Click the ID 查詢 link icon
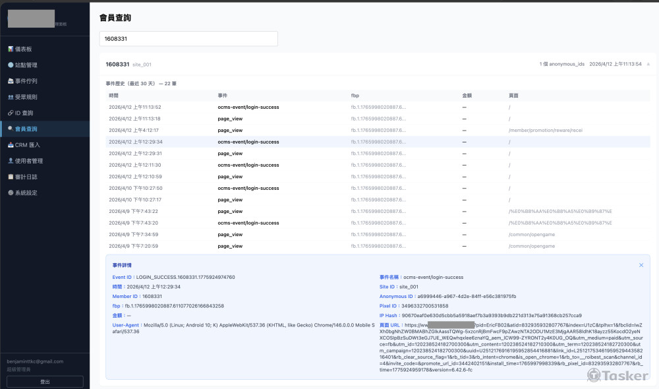659x389 pixels. [x=11, y=113]
